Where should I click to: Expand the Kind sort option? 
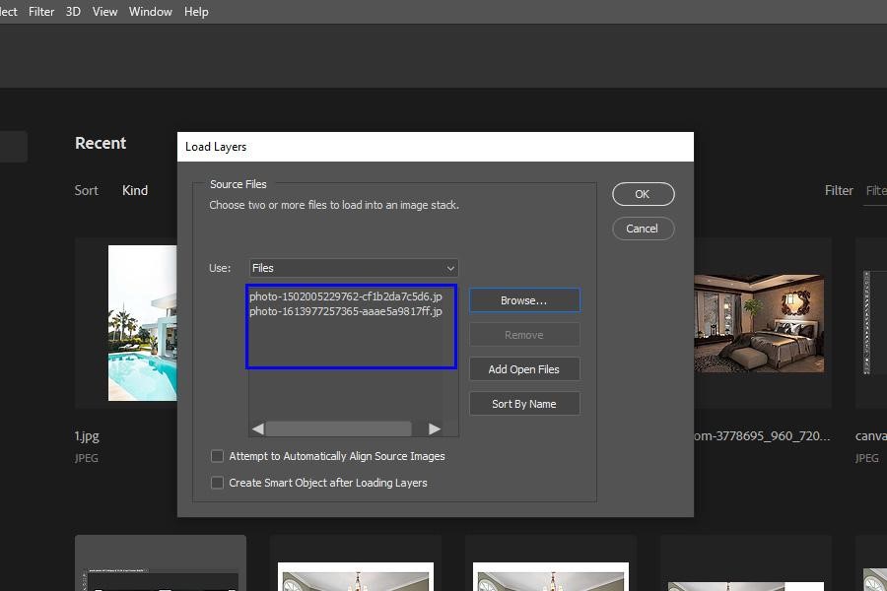(135, 190)
